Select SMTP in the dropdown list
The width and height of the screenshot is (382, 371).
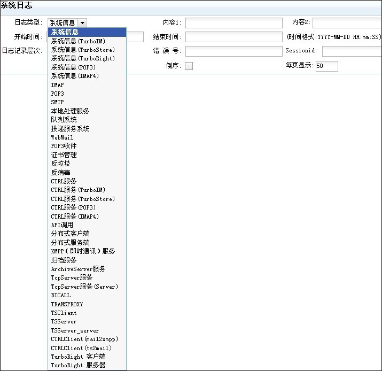coord(57,102)
